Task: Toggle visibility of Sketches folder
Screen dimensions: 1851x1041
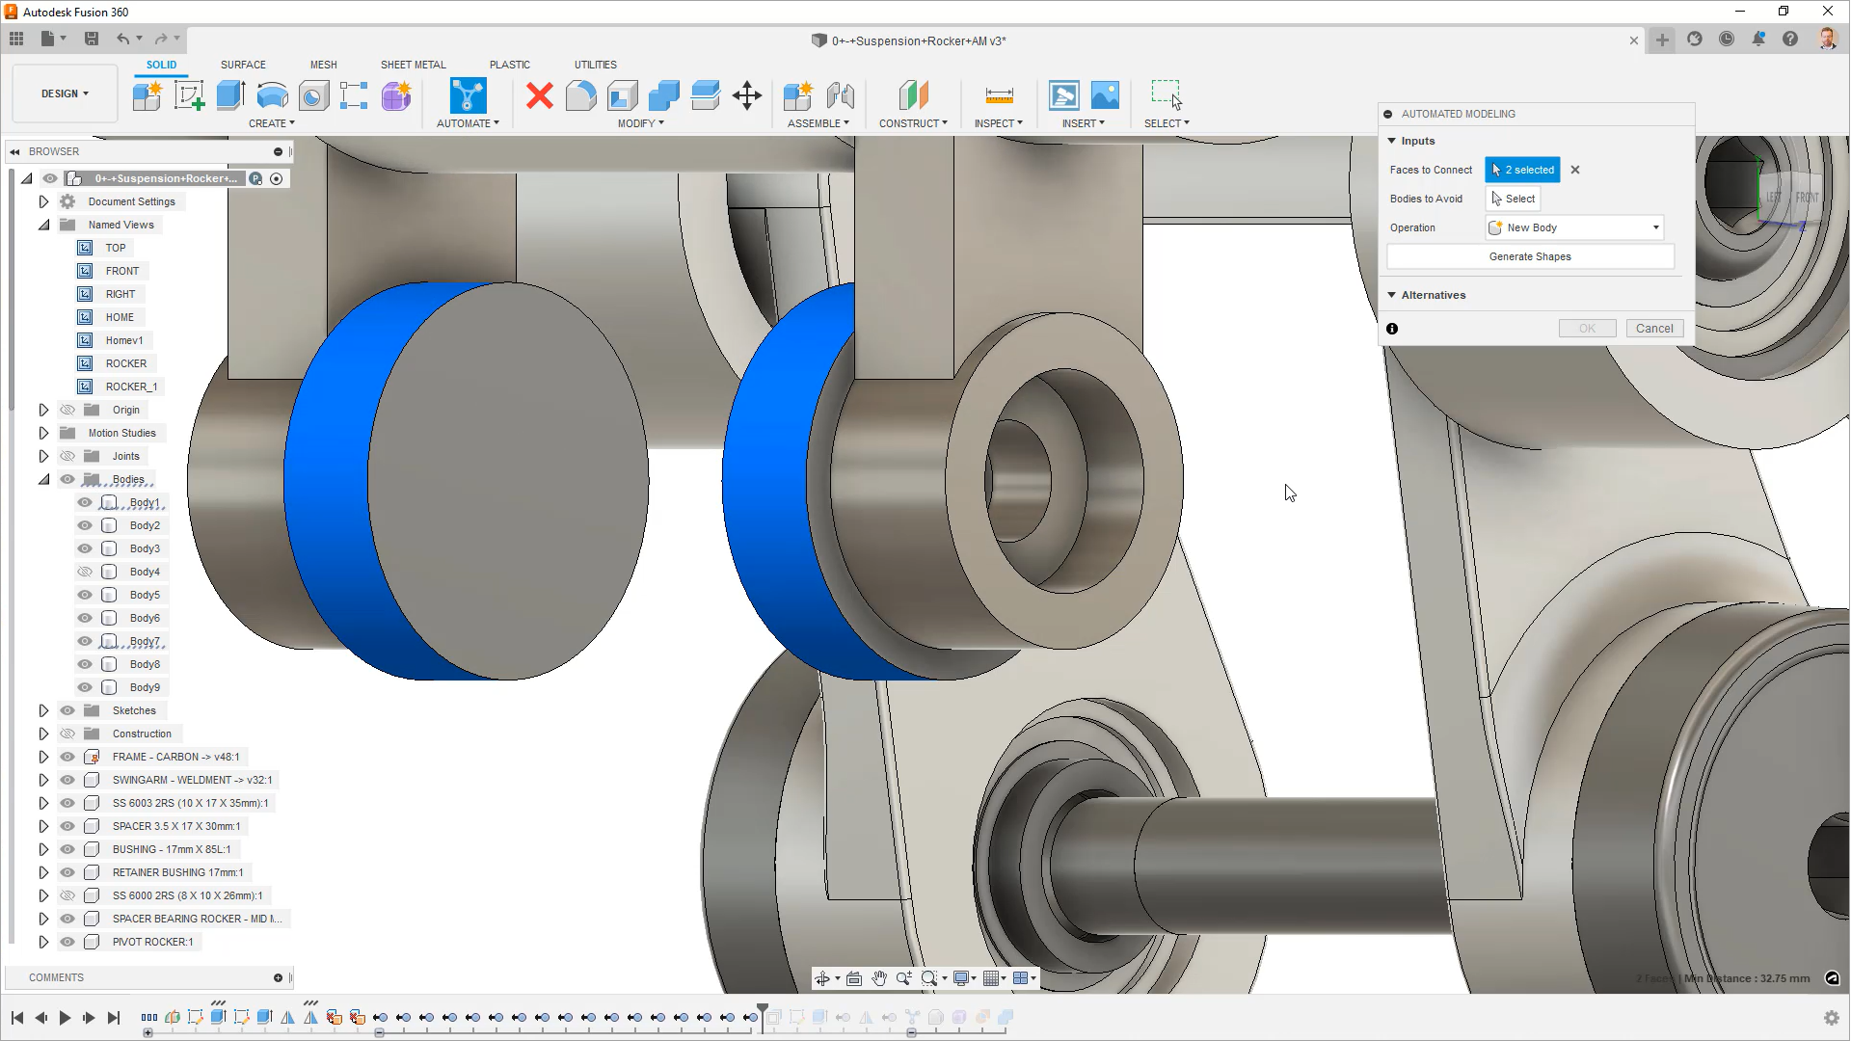Action: (x=67, y=710)
